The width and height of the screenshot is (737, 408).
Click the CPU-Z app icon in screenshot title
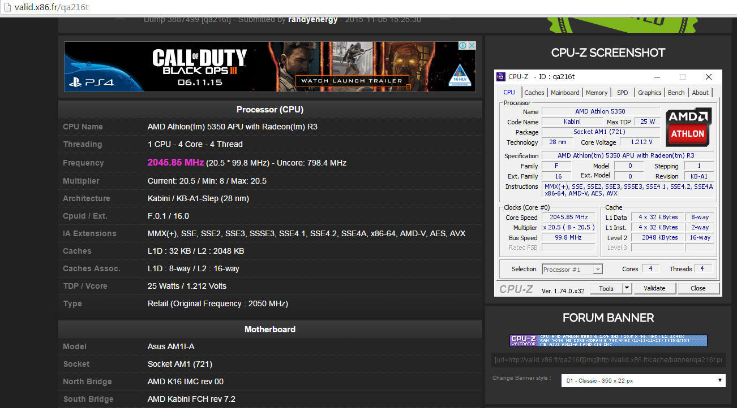tap(501, 77)
